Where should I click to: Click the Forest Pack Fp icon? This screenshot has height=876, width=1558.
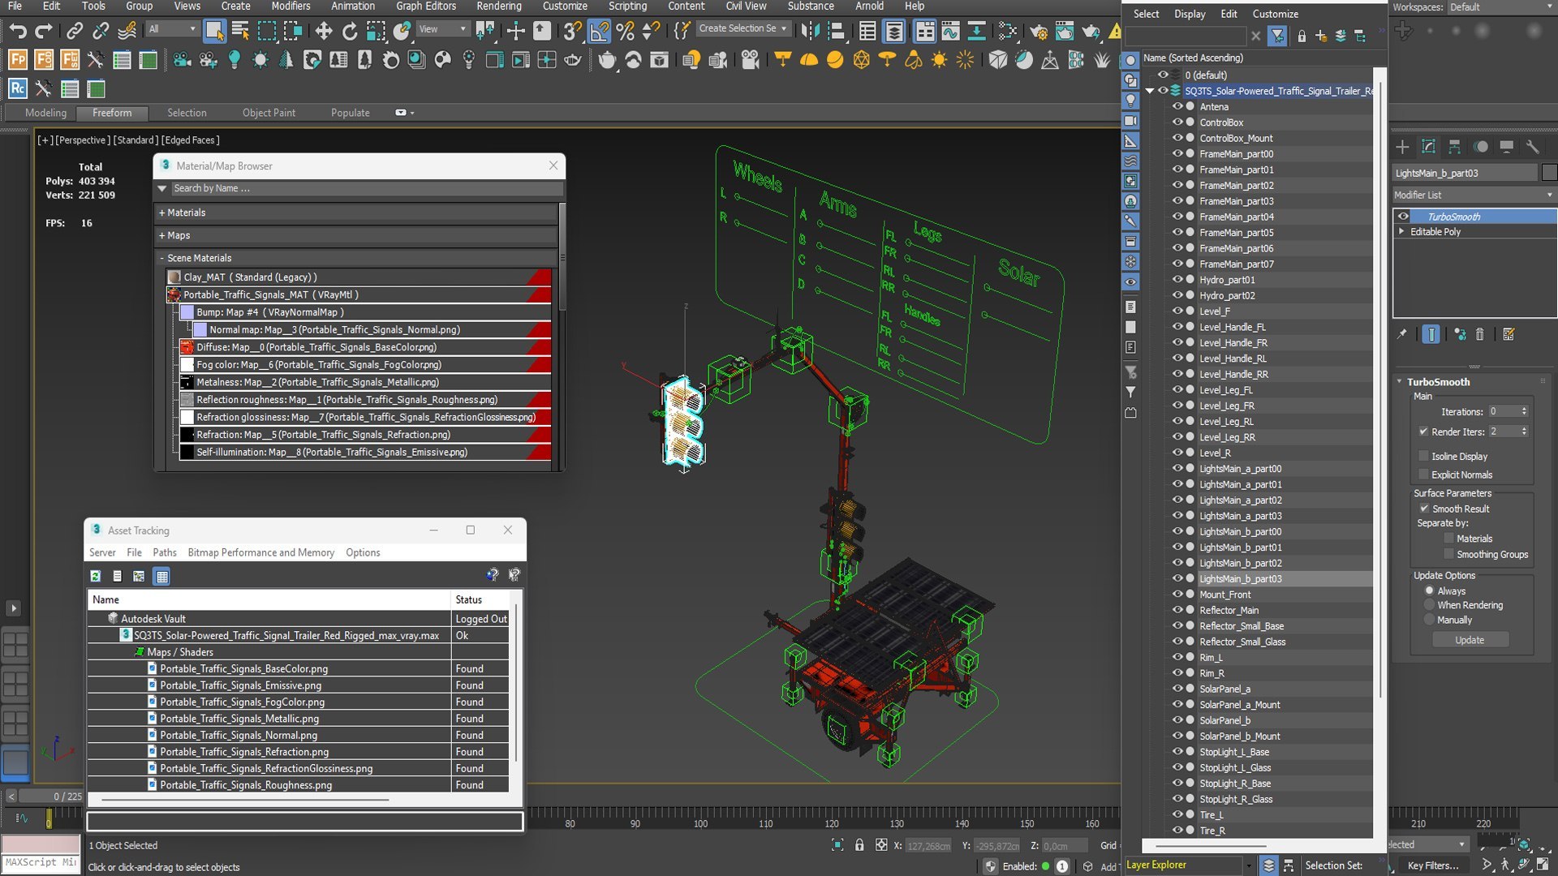pos(18,60)
